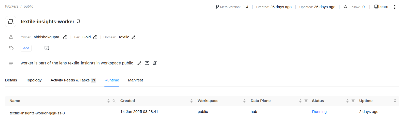This screenshot has width=401, height=120.
Task: Open the three-dot more options menu
Action: pos(395,7)
